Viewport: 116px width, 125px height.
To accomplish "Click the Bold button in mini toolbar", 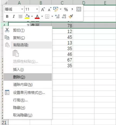I will [x=7, y=17].
